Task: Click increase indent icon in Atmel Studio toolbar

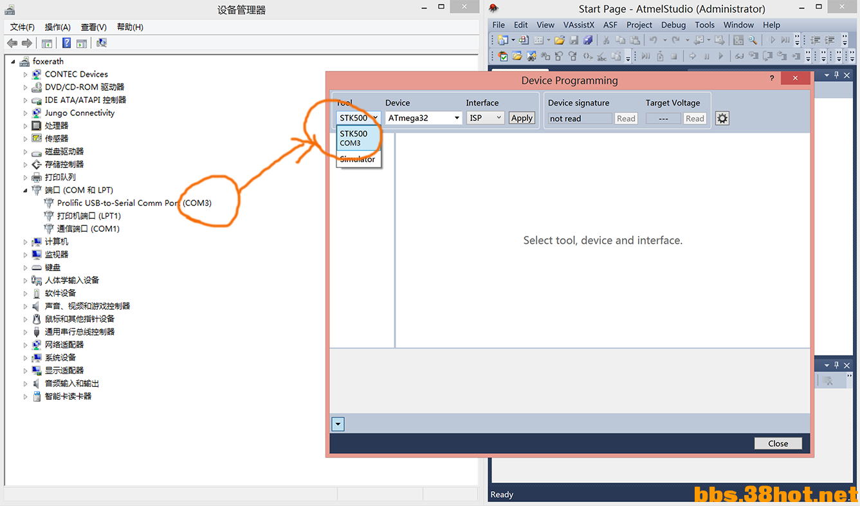Action: pyautogui.click(x=829, y=40)
